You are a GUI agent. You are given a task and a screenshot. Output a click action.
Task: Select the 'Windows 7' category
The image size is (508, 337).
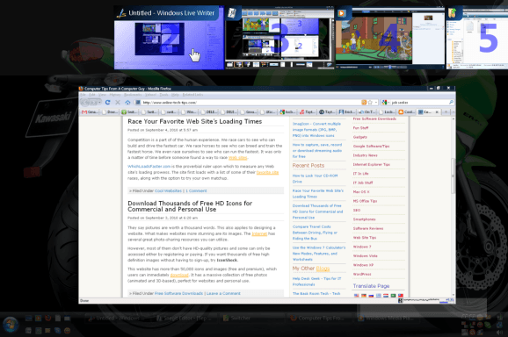pos(362,247)
